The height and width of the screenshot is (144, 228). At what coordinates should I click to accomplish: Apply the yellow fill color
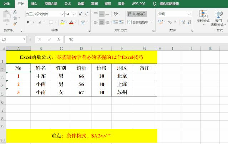[x=62, y=22]
